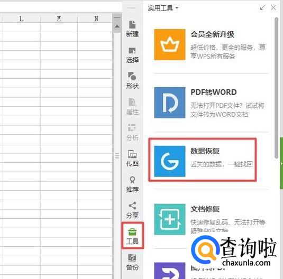Open the 会员全新升级 title link
The width and height of the screenshot is (283, 279).
[x=212, y=34]
